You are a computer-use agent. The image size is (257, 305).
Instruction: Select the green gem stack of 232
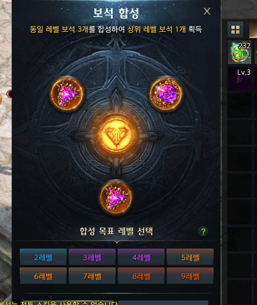click(x=239, y=52)
